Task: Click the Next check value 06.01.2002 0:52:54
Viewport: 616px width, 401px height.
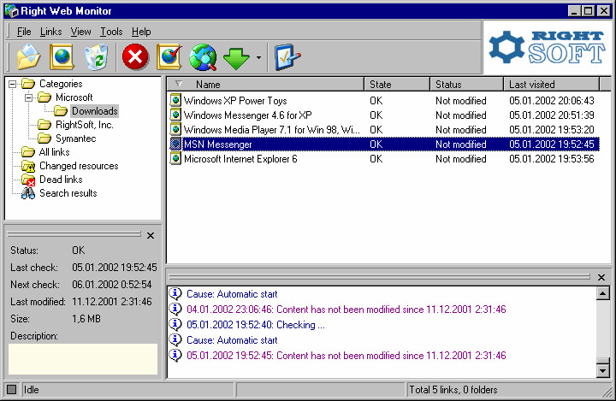Action: (x=111, y=285)
